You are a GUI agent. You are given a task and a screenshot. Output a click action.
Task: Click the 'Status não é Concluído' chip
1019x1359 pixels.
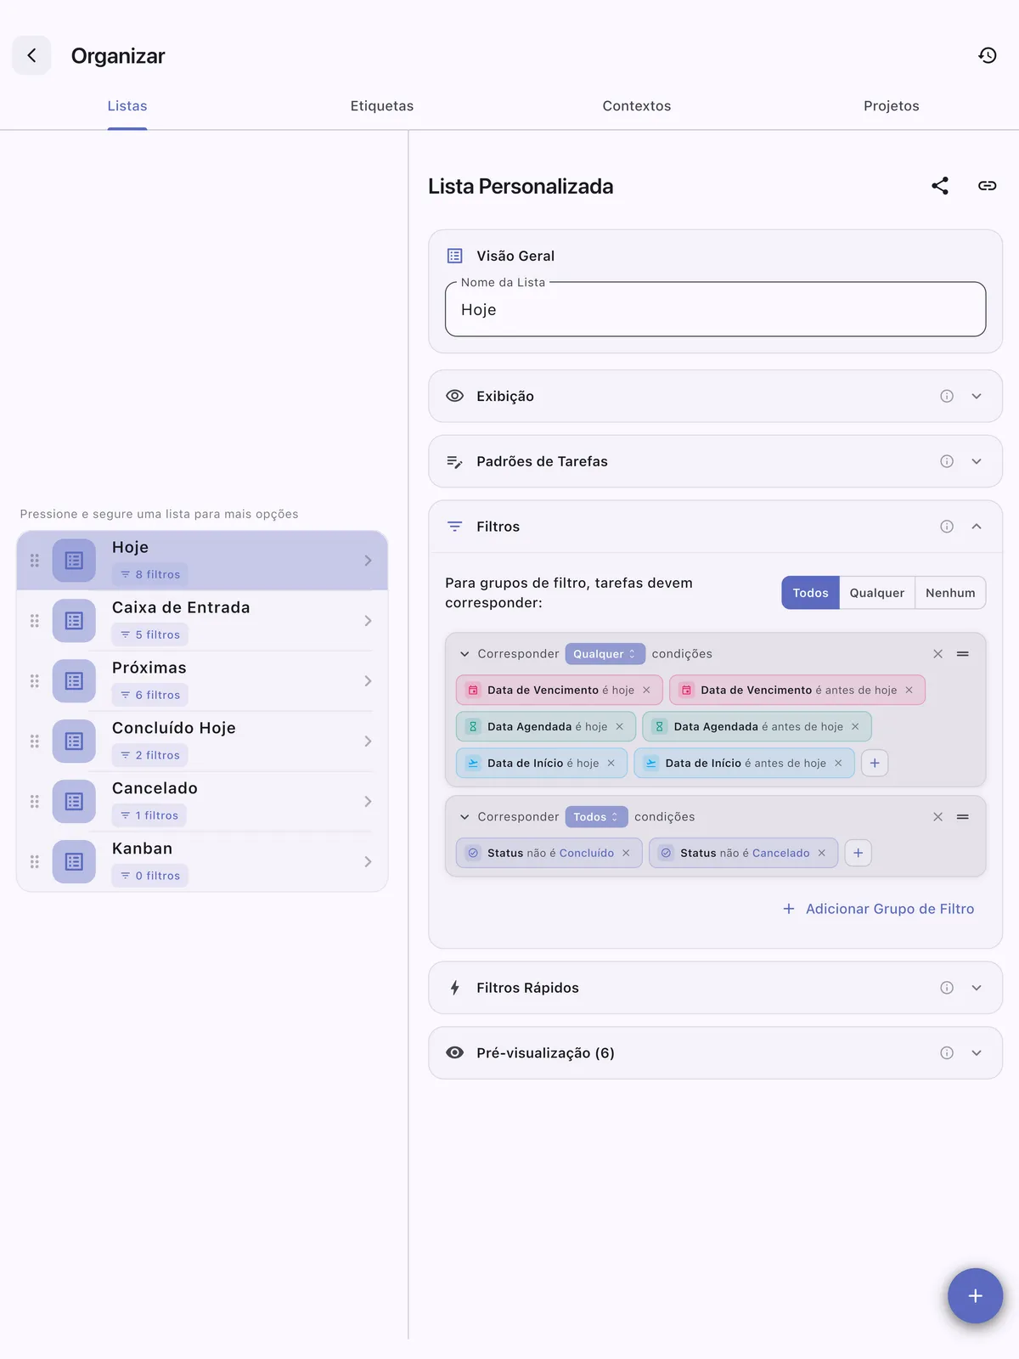tap(549, 853)
